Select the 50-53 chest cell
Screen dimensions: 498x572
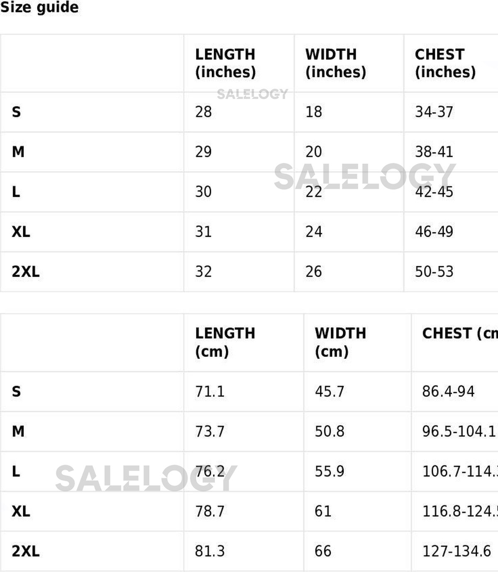(434, 271)
